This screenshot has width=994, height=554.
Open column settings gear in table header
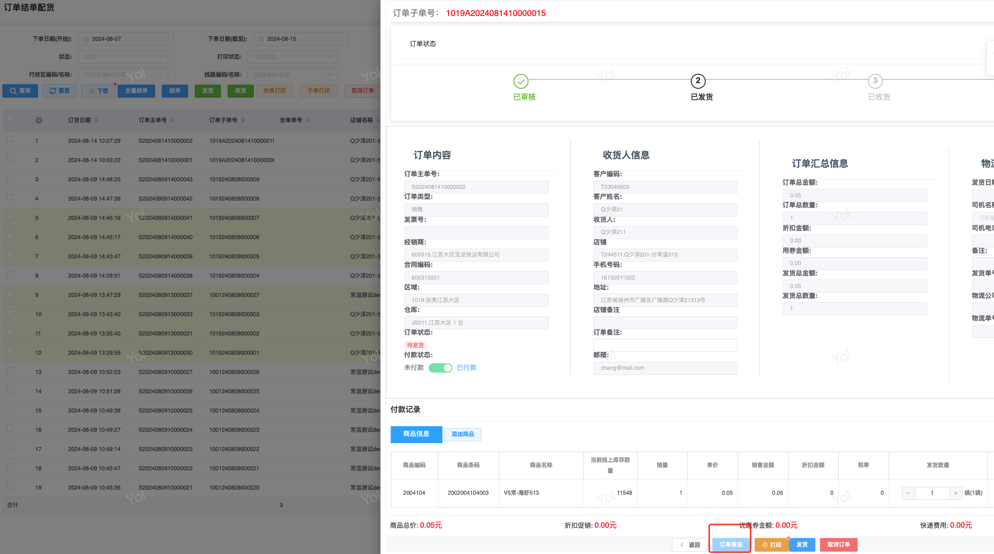[39, 120]
